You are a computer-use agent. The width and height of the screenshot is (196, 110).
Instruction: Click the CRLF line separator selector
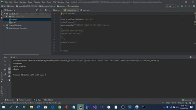(x=168, y=103)
